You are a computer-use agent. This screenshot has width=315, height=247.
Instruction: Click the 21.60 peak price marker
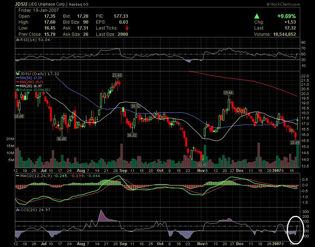click(117, 75)
